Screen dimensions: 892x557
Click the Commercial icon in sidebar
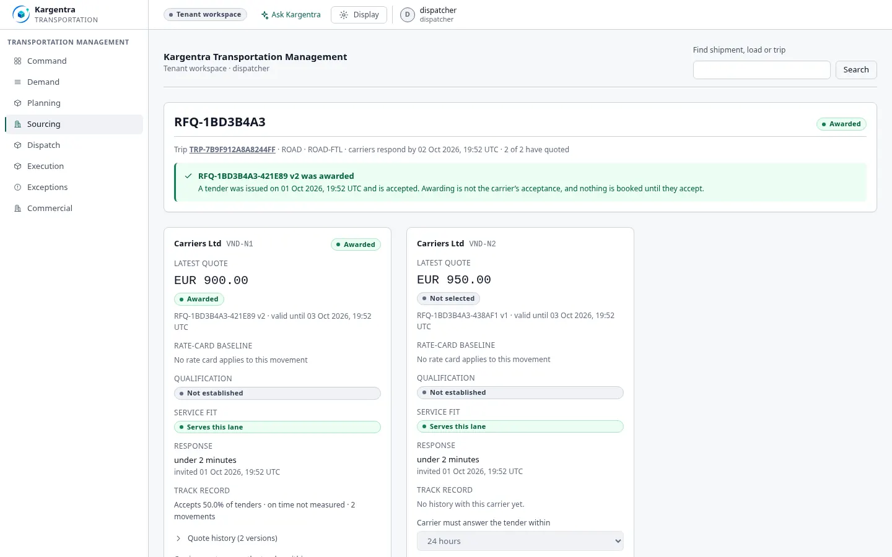(17, 209)
